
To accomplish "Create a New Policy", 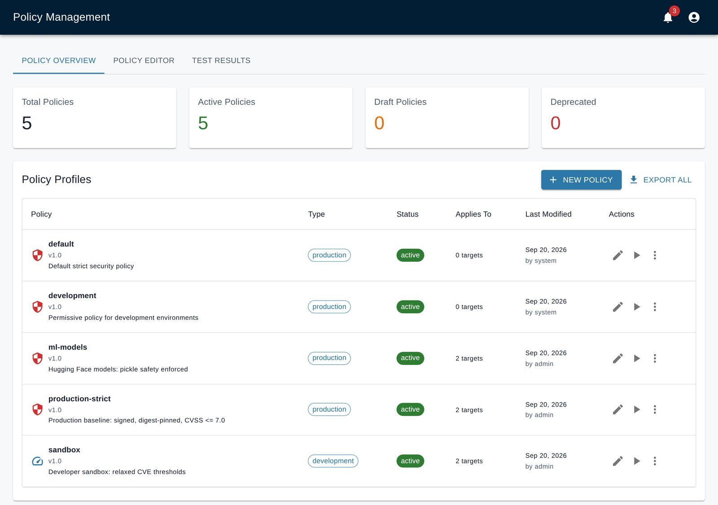I will [x=581, y=180].
